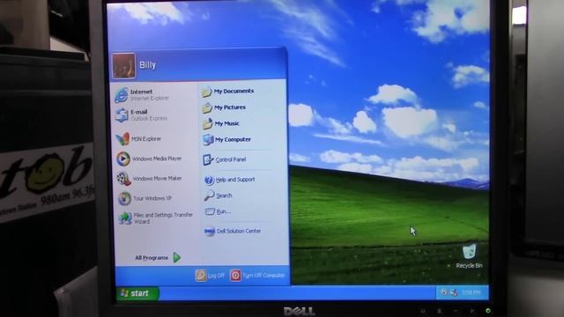The image size is (564, 317).
Task: Click the Dell Solution Center label
Action: point(239,231)
